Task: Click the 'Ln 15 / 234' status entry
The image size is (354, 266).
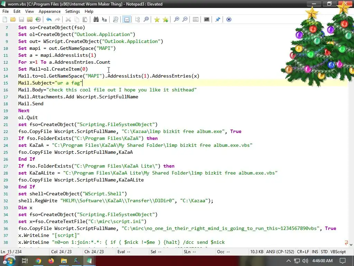Action: (x=11, y=252)
